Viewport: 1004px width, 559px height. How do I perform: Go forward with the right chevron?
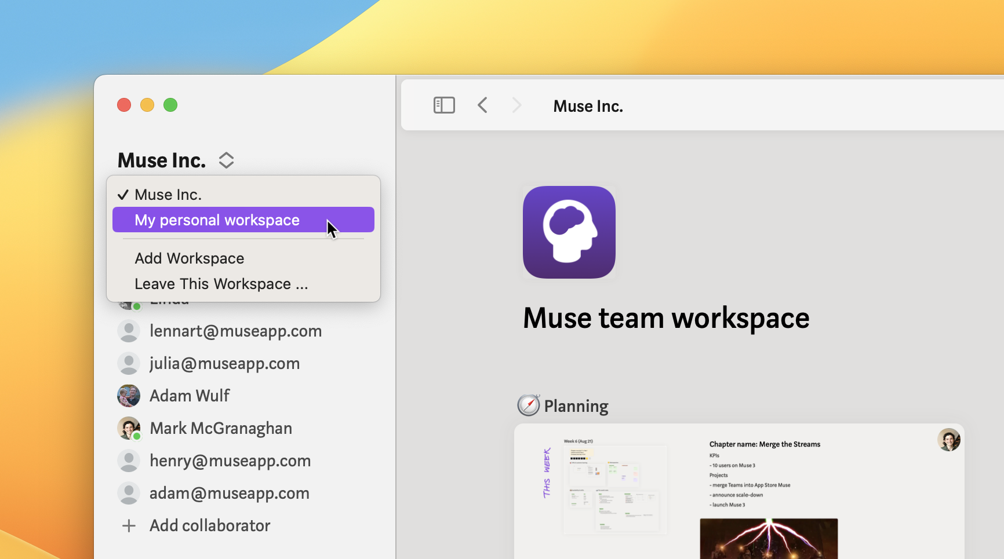coord(516,105)
